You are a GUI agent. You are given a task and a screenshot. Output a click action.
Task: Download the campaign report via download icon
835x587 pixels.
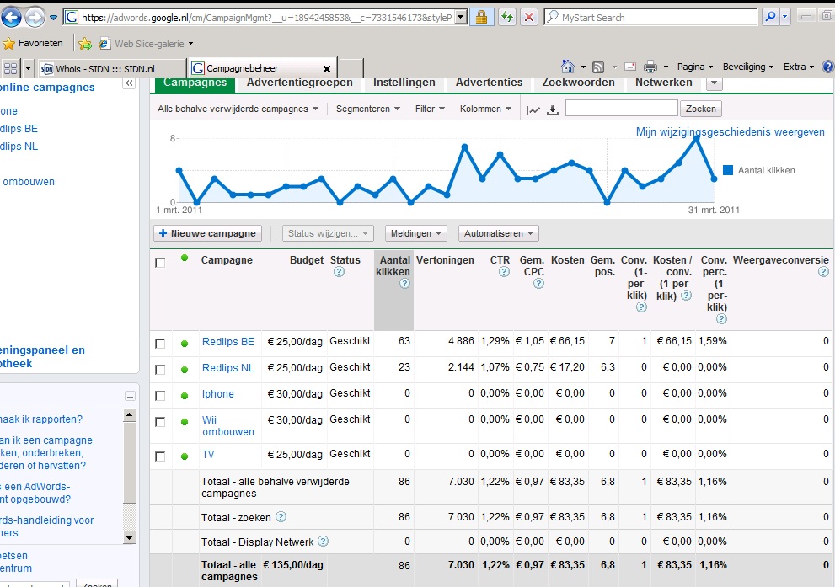coord(553,110)
